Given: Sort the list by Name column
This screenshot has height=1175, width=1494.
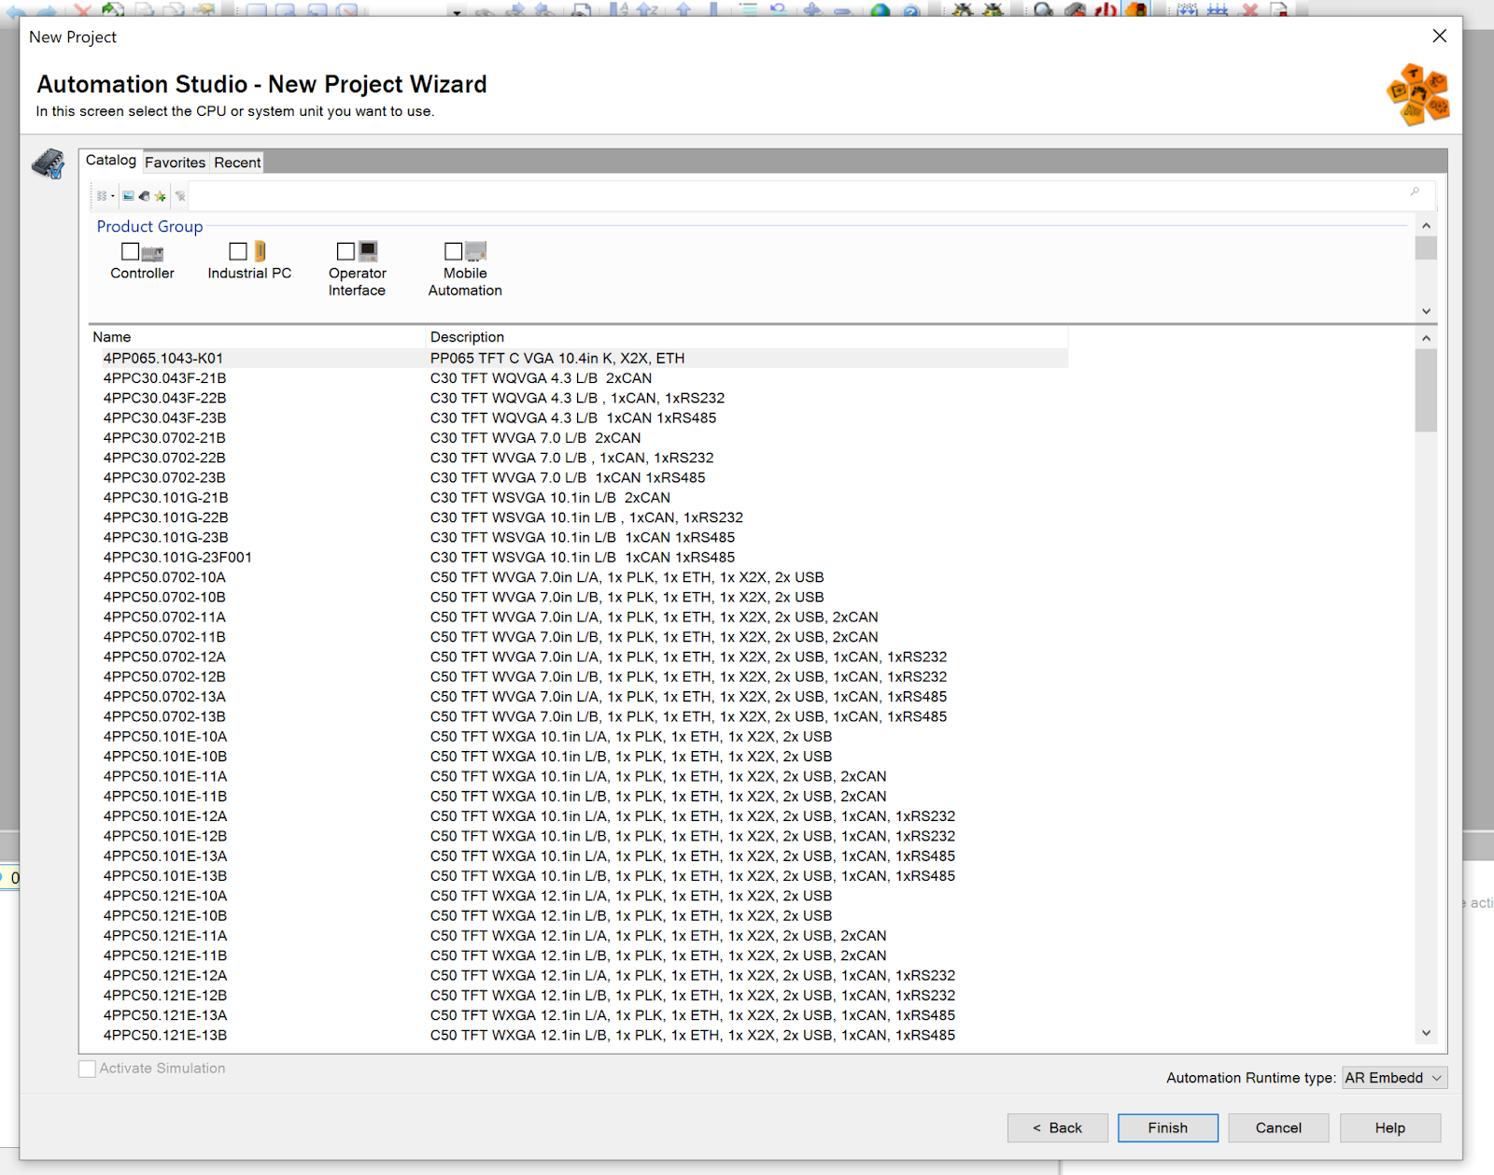Looking at the screenshot, I should 257,337.
